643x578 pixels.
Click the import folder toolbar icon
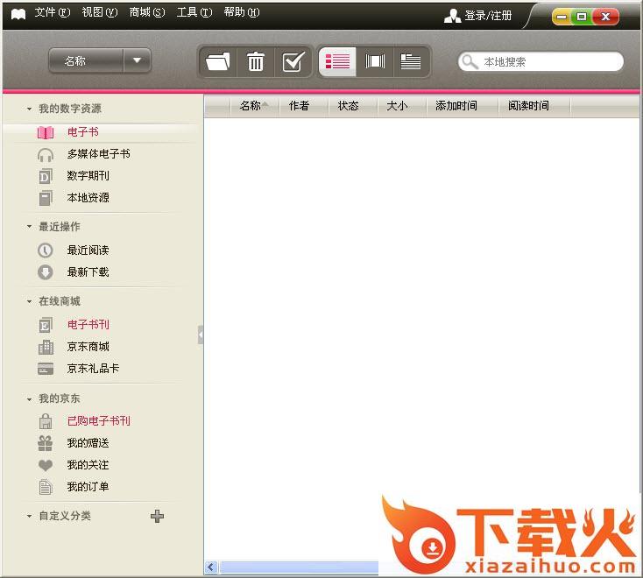point(218,62)
